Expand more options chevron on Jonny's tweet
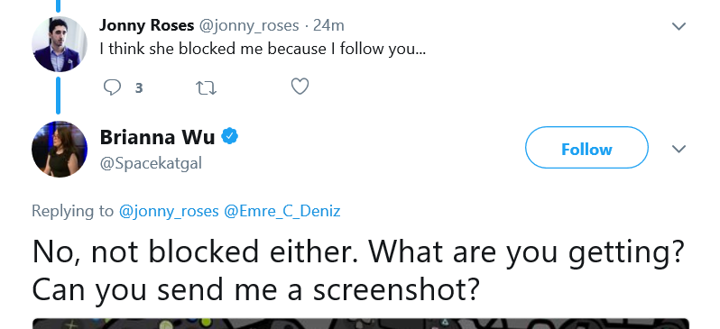Image resolution: width=720 pixels, height=329 pixels. 678,27
